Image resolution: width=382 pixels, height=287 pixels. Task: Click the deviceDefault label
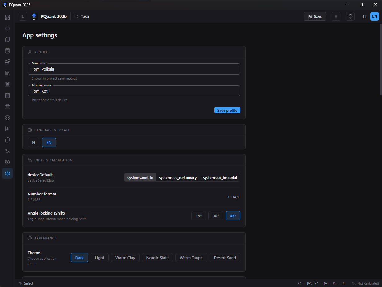coord(40,175)
